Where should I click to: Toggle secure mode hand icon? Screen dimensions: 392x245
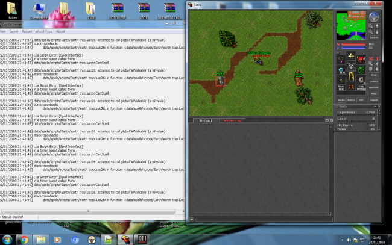[378, 69]
